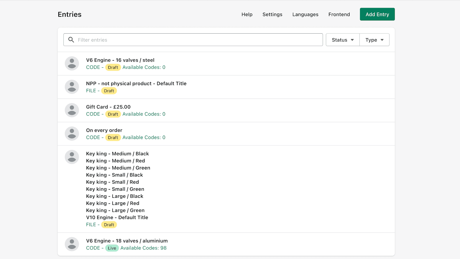Image resolution: width=460 pixels, height=259 pixels.
Task: Open the Settings menu item
Action: pos(272,14)
